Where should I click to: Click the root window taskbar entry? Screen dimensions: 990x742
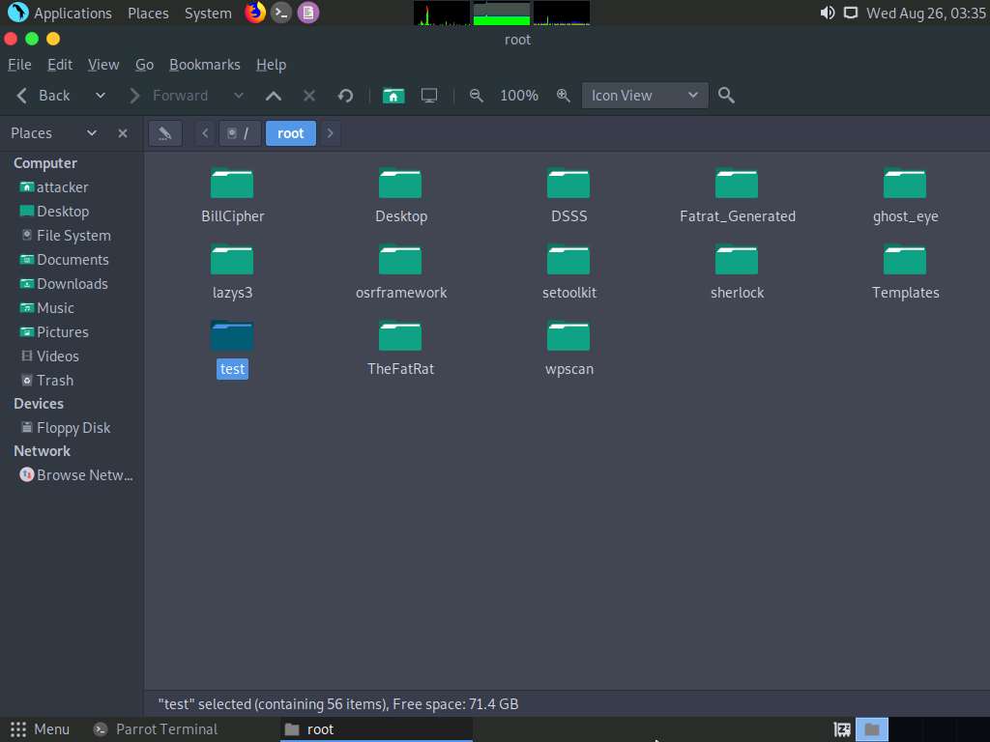coord(376,729)
